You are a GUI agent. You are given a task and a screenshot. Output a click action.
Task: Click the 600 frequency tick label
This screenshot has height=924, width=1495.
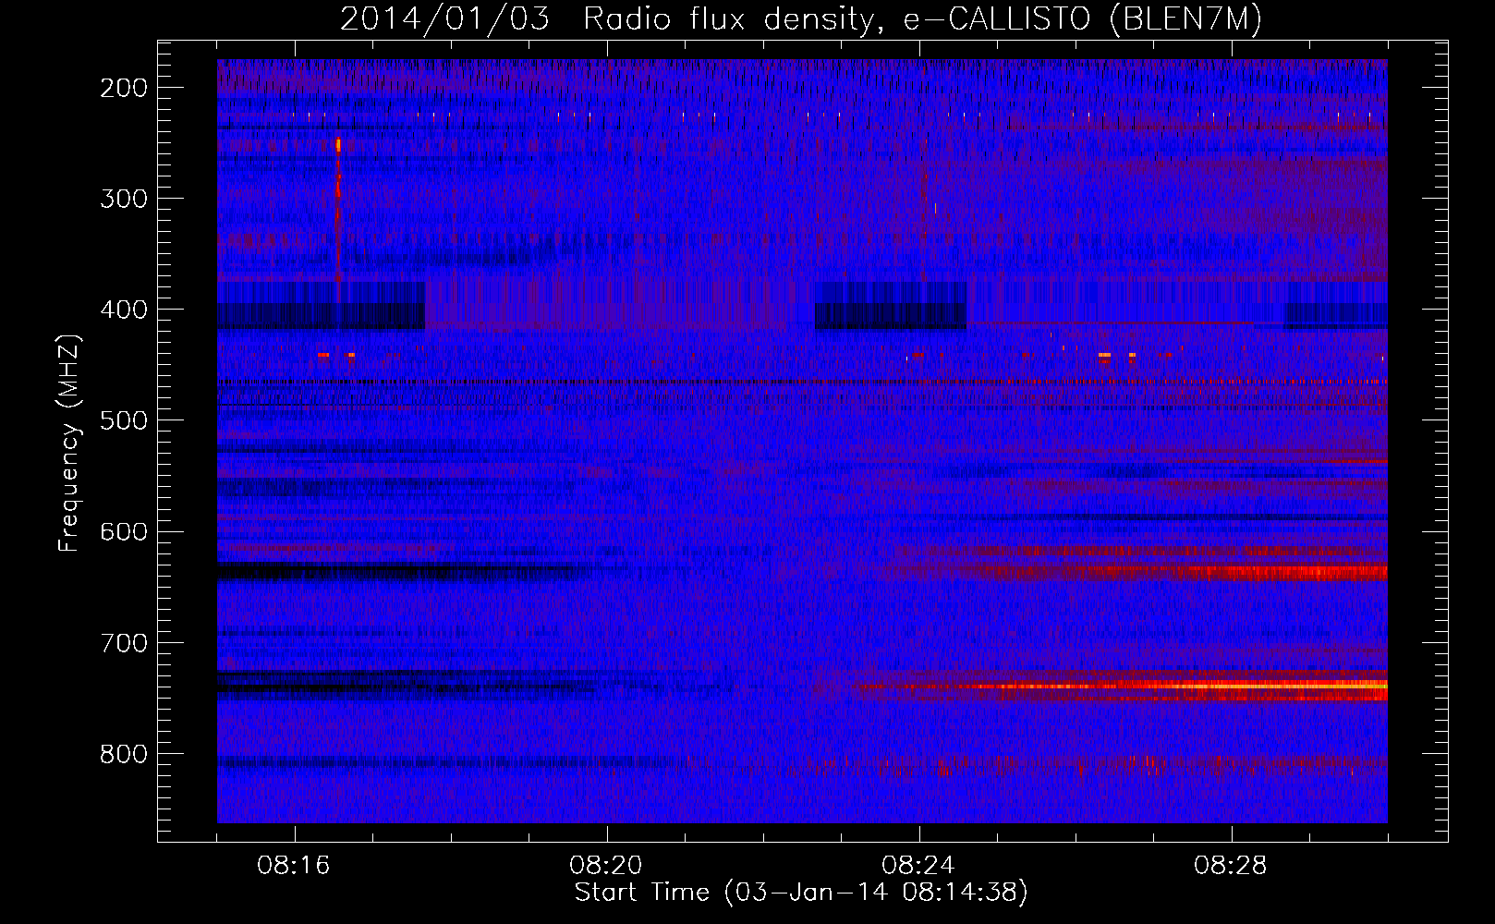(123, 531)
